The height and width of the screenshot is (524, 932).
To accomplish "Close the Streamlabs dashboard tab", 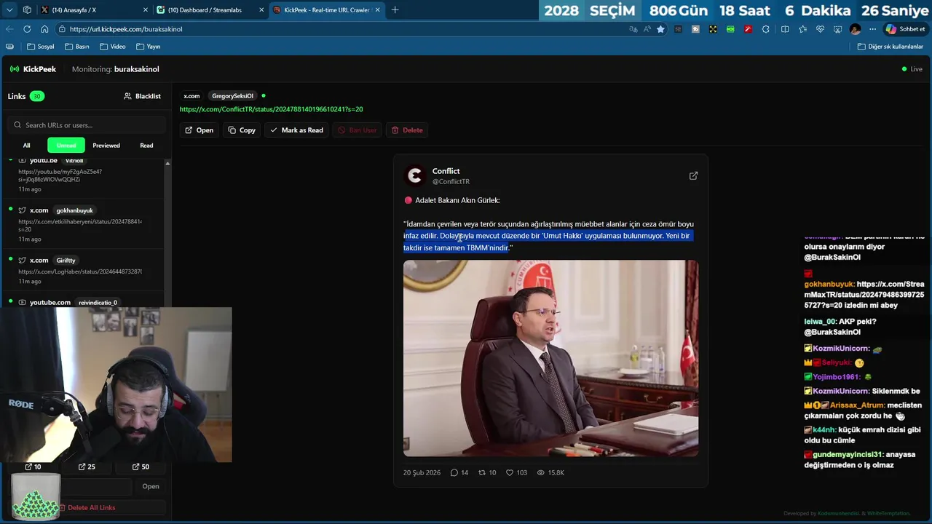I will pyautogui.click(x=261, y=9).
